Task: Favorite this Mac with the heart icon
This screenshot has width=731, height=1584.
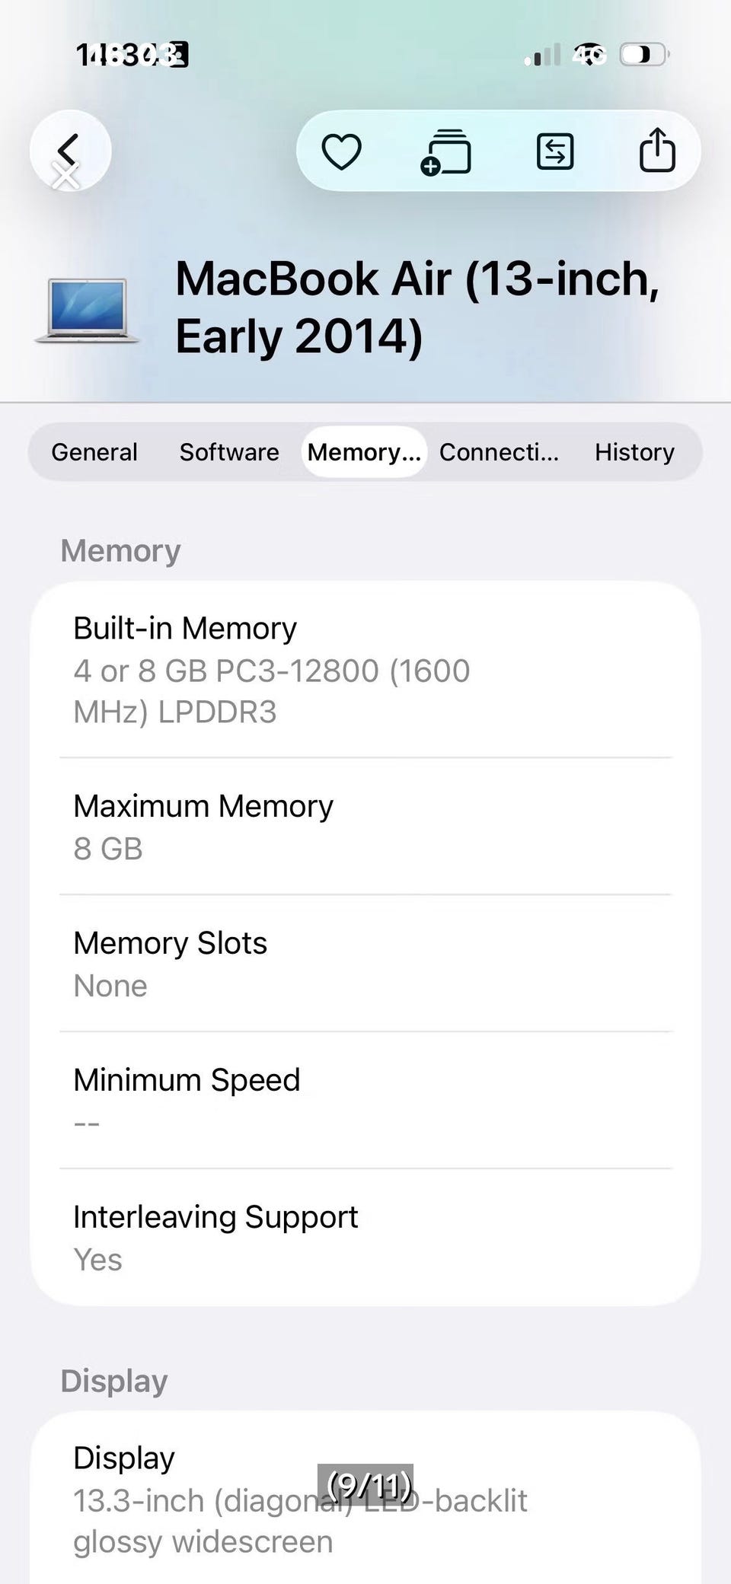Action: pyautogui.click(x=341, y=151)
